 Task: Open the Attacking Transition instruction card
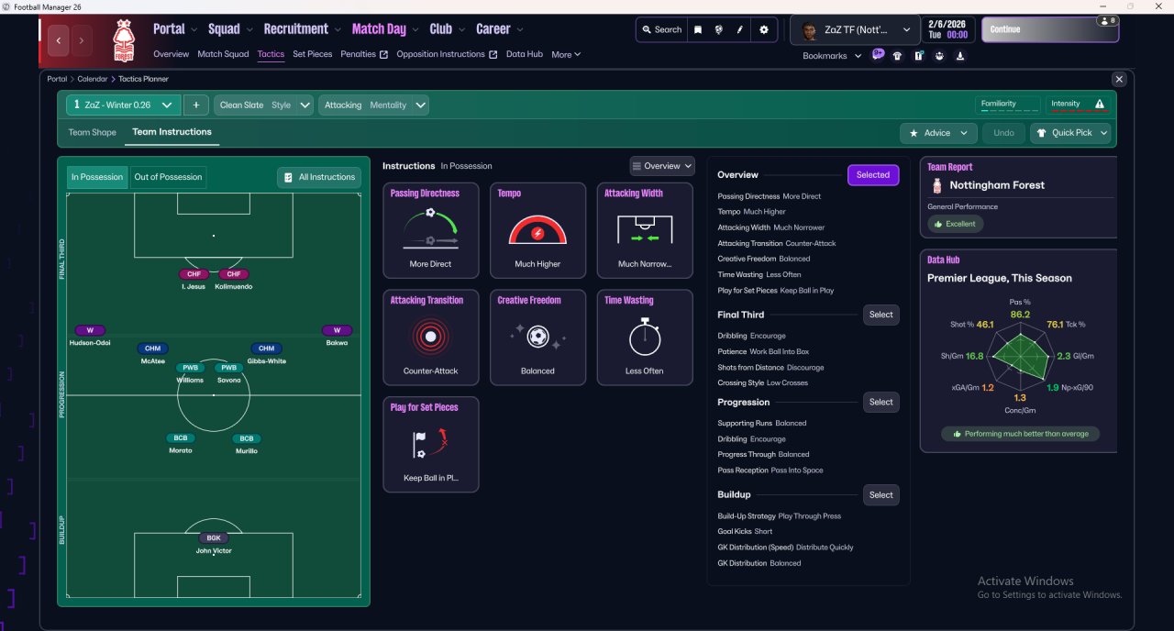pyautogui.click(x=431, y=338)
